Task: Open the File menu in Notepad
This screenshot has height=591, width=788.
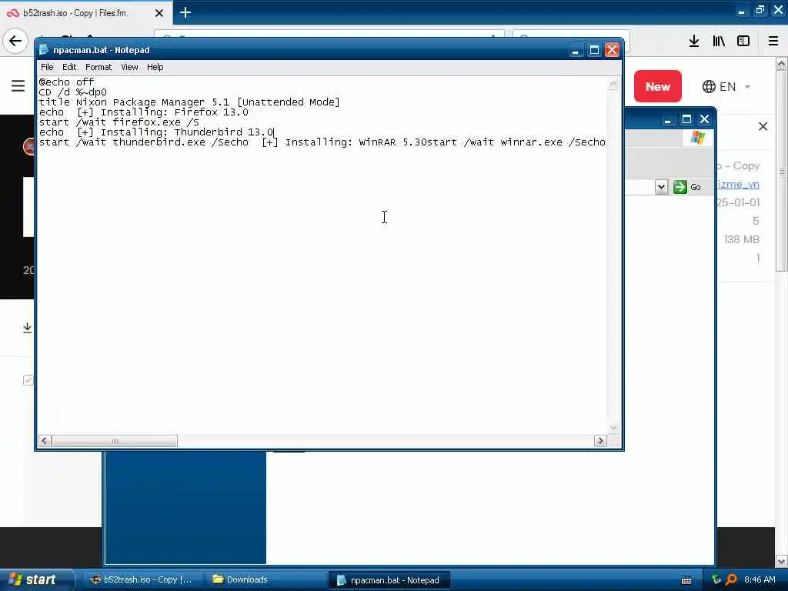Action: tap(47, 67)
